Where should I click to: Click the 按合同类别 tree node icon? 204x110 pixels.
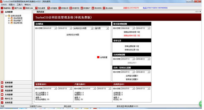pos(11,18)
